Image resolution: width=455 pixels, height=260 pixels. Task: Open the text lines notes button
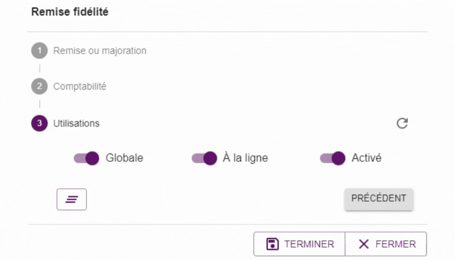click(71, 199)
